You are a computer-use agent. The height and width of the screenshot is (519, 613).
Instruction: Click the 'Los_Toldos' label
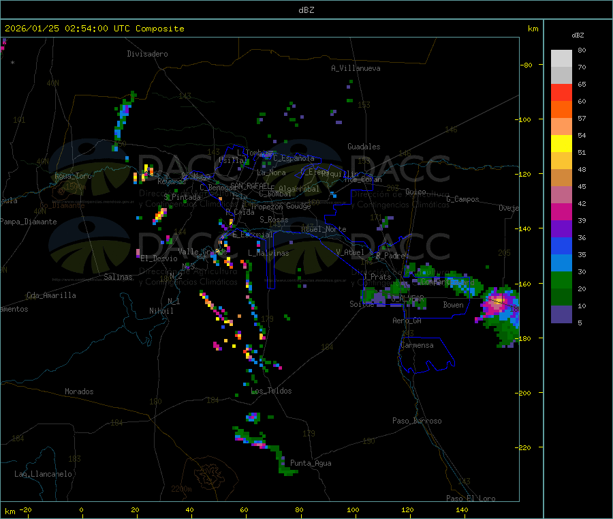click(271, 391)
